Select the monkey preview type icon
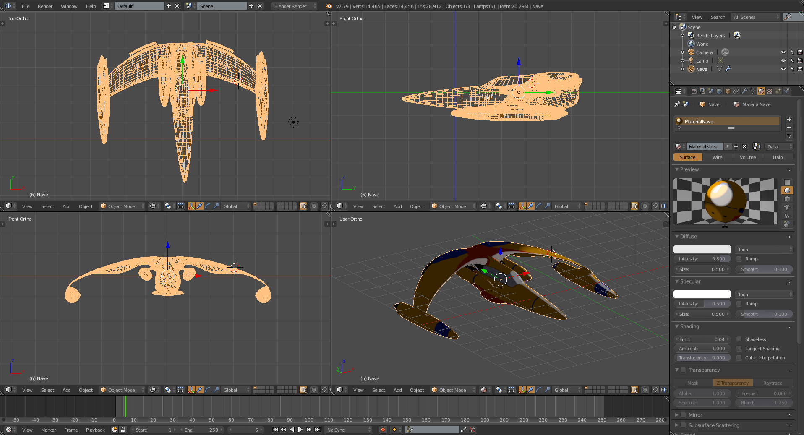 (x=787, y=207)
